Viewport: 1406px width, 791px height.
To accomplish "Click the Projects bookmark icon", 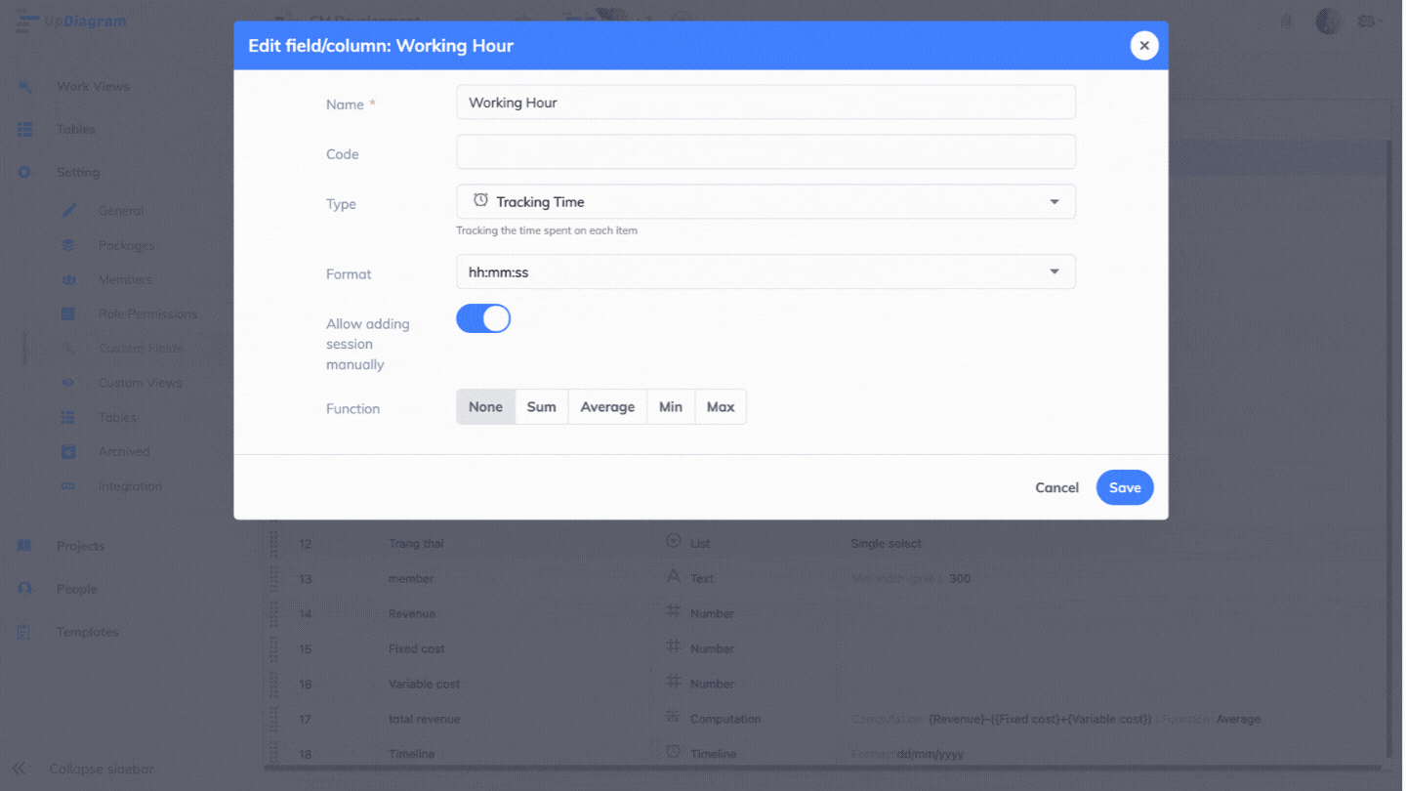I will click(x=25, y=546).
